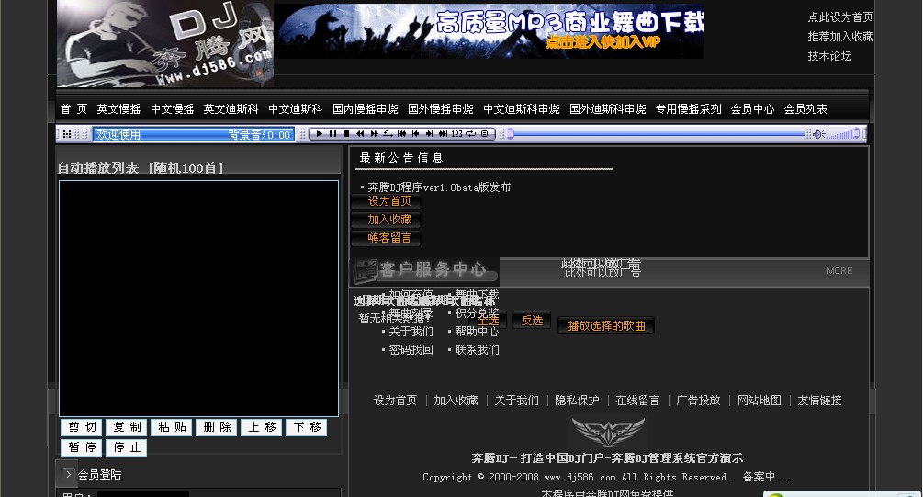923x497 pixels.
Task: Click footer link 在线留言
Action: 637,401
